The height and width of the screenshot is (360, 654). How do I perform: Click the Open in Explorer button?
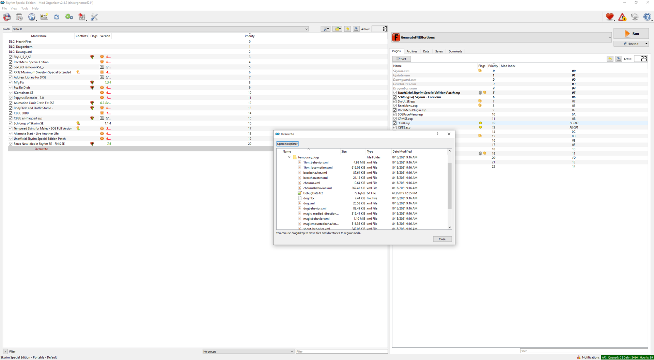287,144
